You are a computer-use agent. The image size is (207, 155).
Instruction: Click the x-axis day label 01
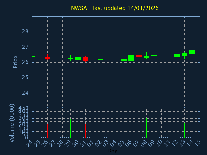coord(91,143)
